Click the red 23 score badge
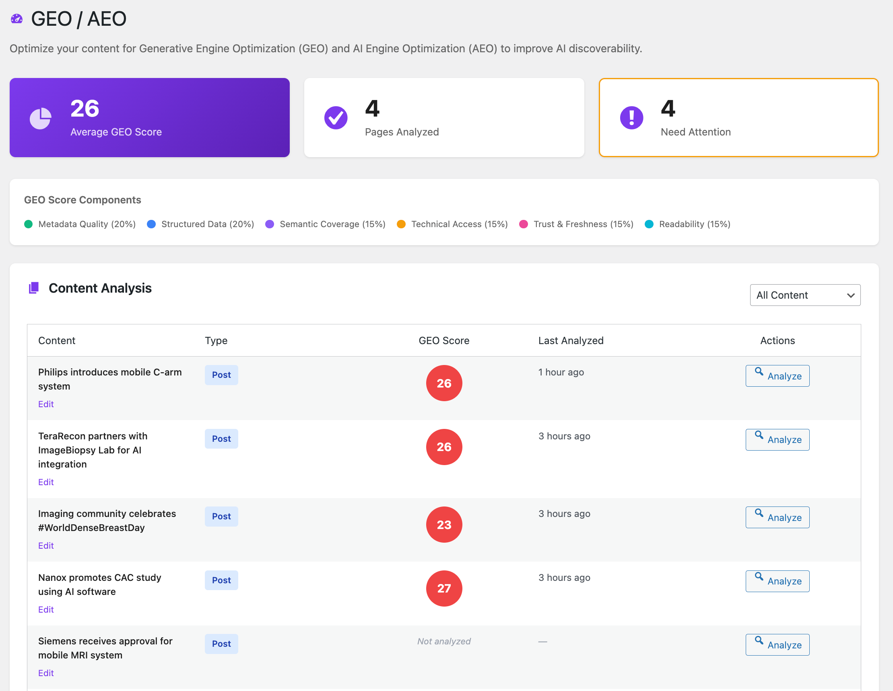 [444, 524]
